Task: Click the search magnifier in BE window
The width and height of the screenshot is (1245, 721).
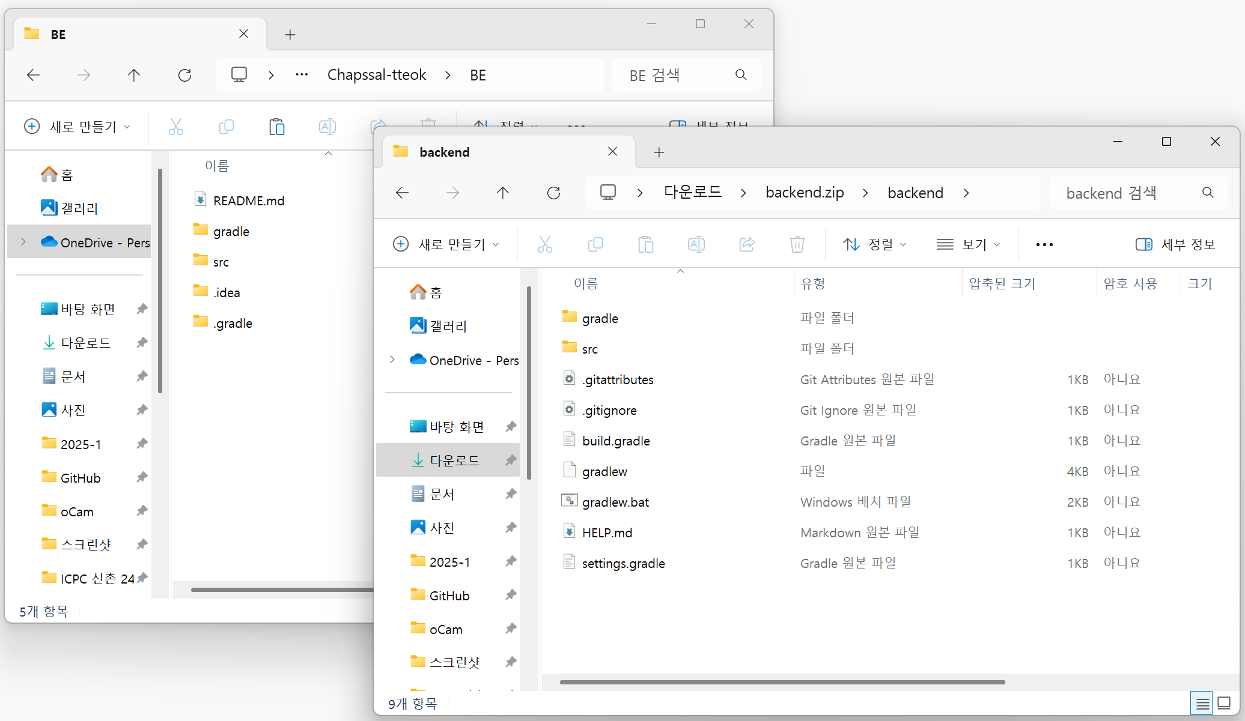Action: click(x=741, y=75)
